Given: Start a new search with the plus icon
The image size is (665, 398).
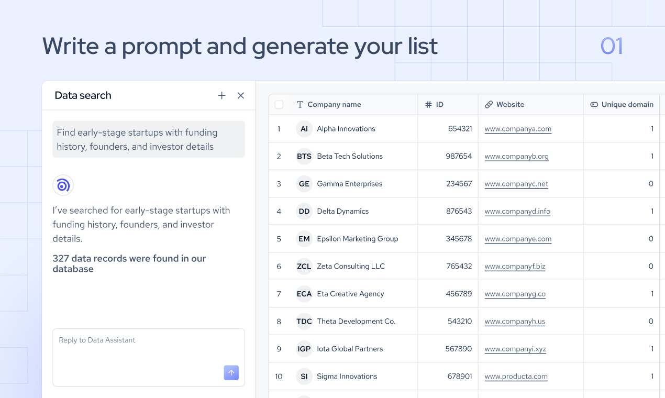Looking at the screenshot, I should (221, 95).
